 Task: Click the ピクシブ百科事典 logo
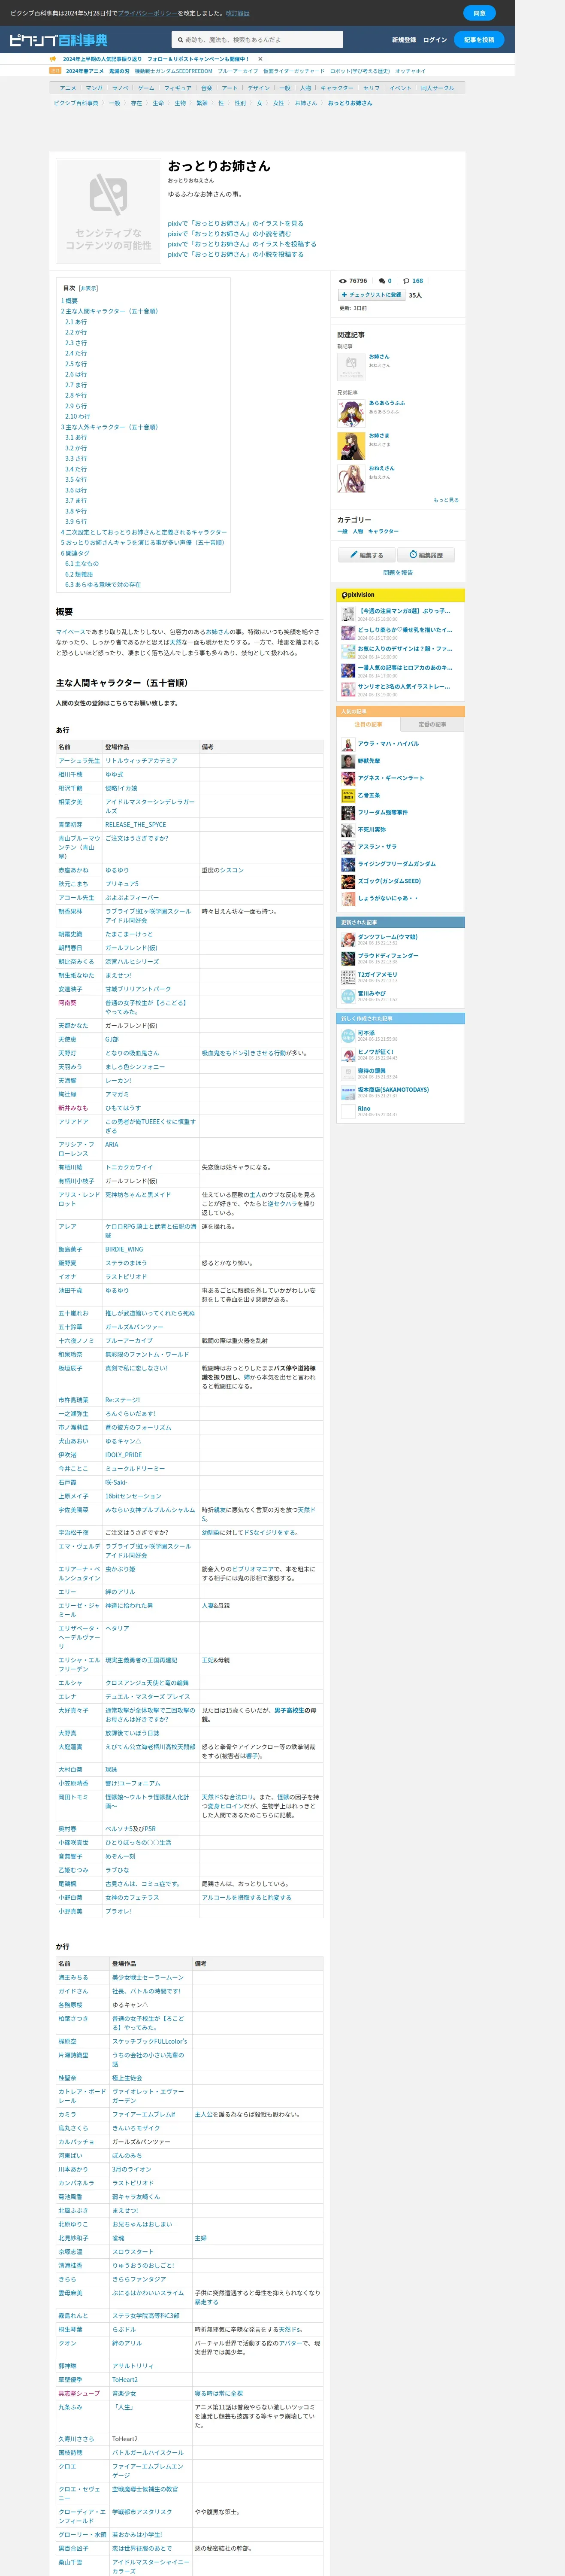point(59,40)
